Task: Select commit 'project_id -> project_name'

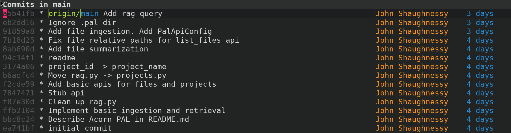Action: tap(255, 67)
